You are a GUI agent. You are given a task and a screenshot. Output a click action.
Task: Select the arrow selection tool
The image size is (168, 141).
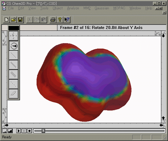13,36
